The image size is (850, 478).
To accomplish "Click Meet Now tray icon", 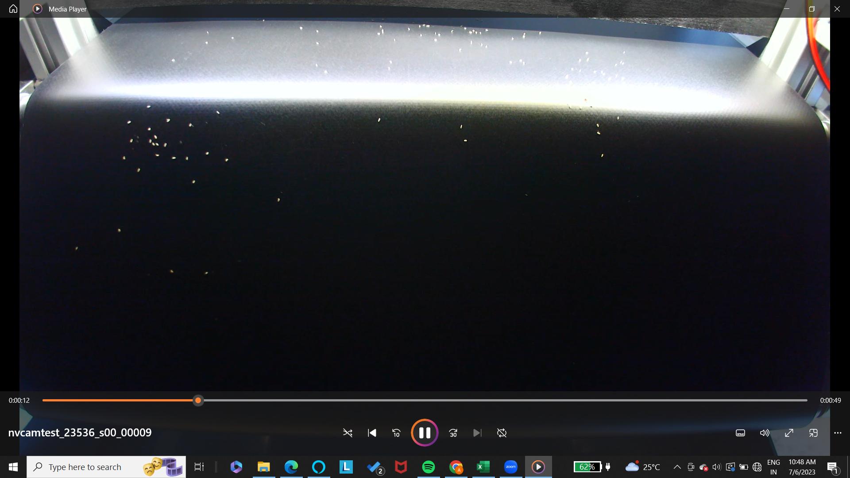I will (x=691, y=467).
